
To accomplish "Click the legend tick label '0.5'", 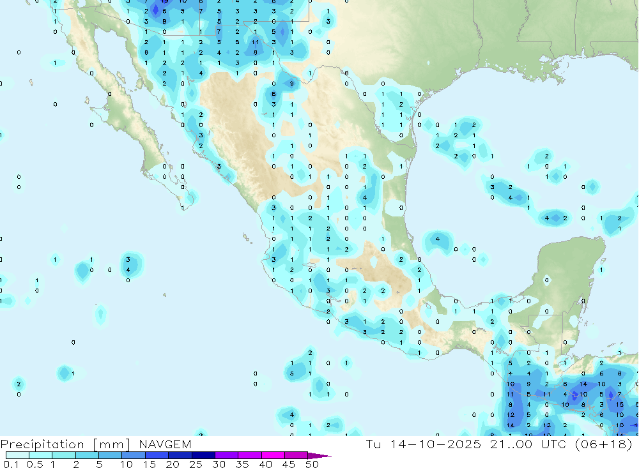I will 35,464.
